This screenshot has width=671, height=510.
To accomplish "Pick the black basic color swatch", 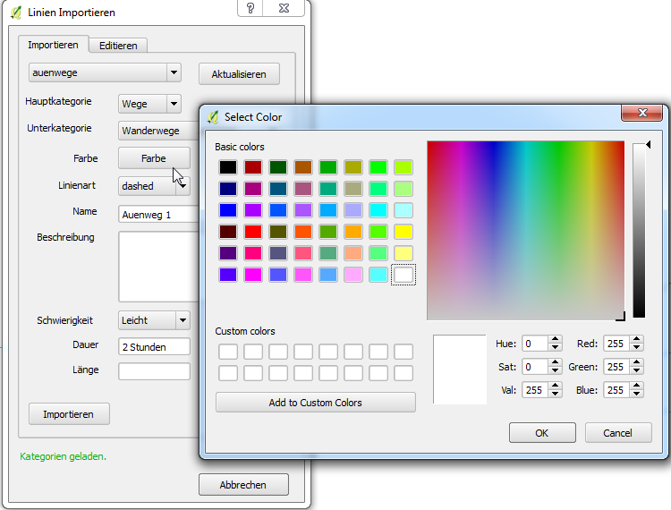I will coord(228,167).
